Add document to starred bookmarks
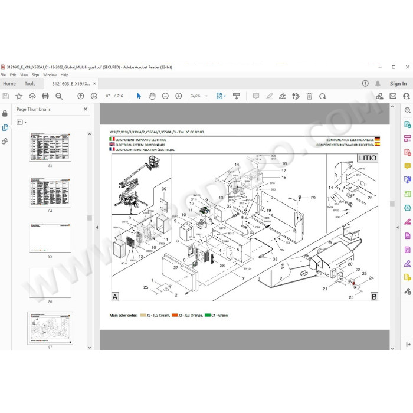413x413 pixels. click(x=19, y=96)
